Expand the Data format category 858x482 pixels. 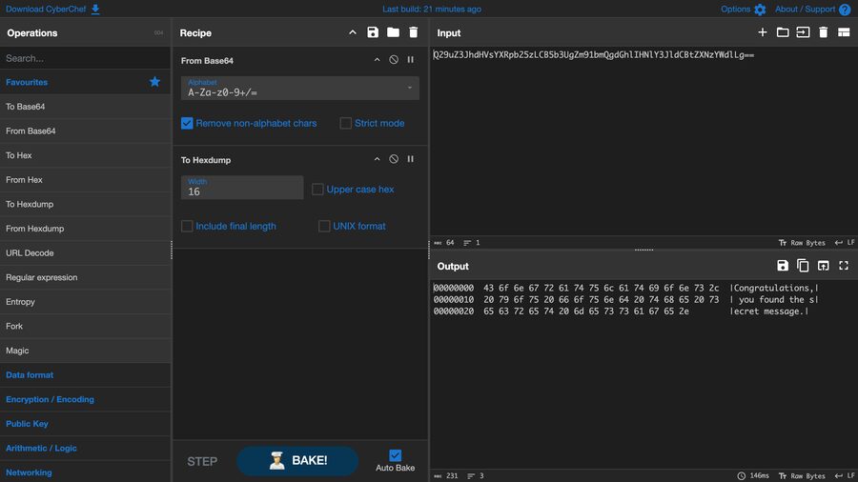(x=86, y=375)
